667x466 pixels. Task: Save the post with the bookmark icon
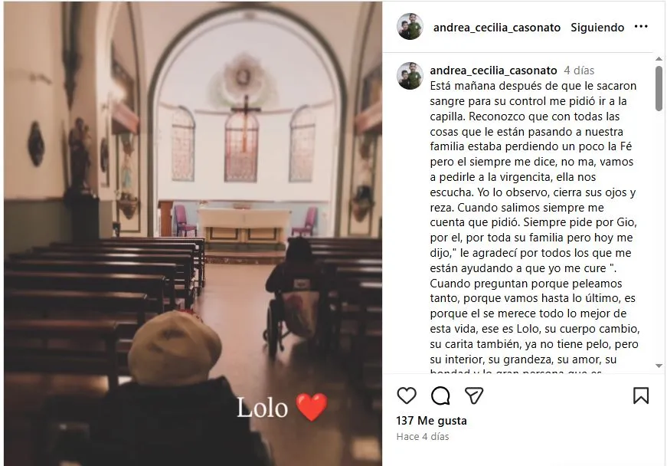641,395
